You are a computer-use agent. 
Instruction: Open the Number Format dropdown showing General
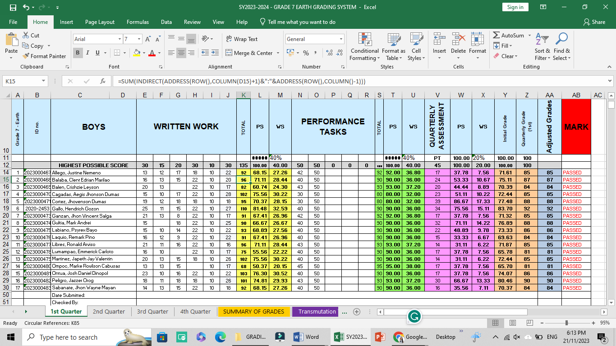point(341,39)
